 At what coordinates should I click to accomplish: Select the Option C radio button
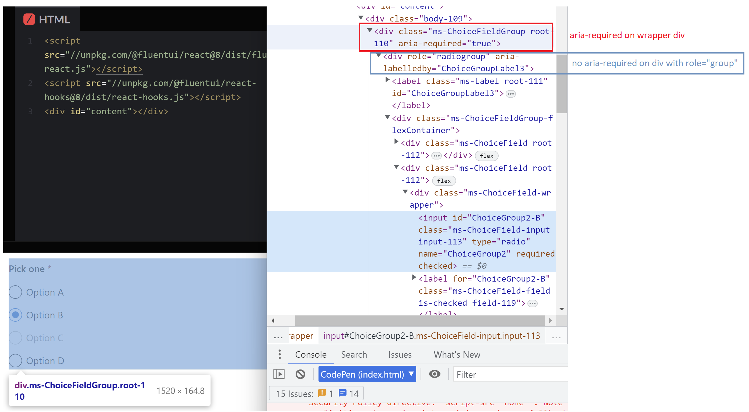pos(15,338)
